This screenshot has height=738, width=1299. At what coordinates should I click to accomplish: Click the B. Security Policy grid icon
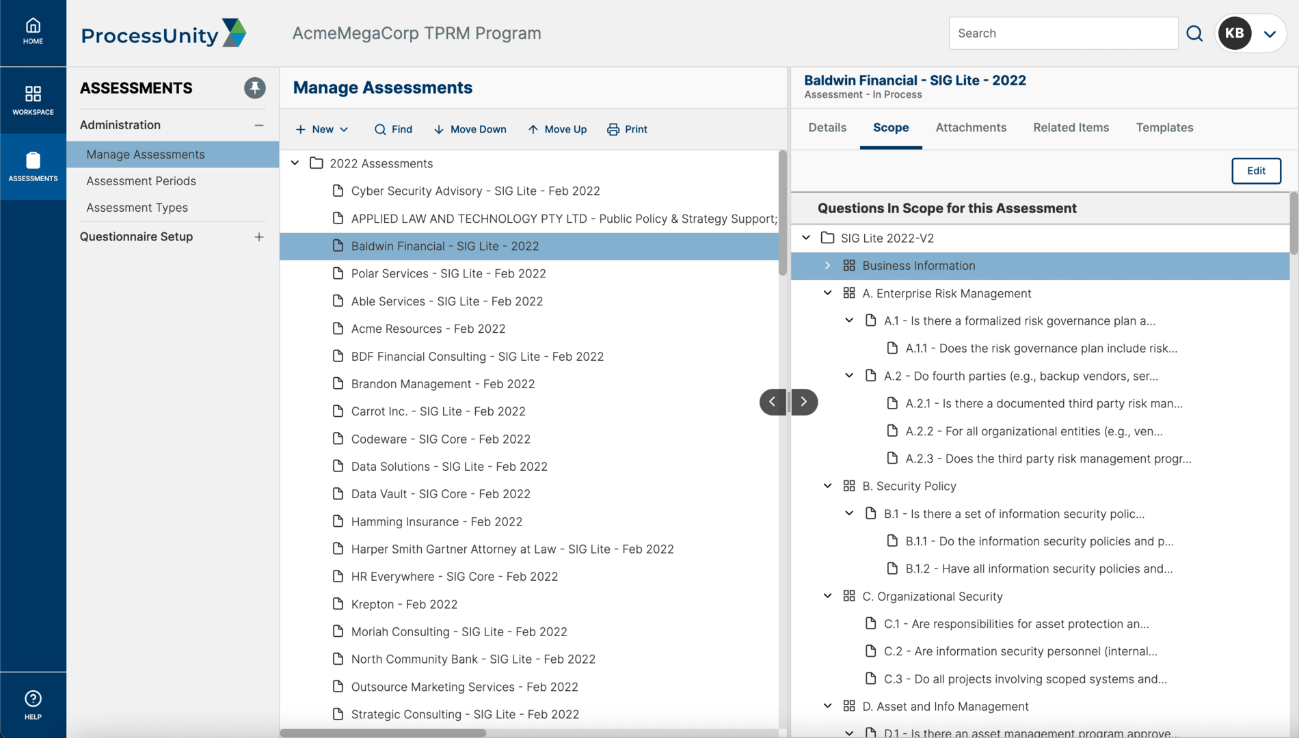click(849, 486)
